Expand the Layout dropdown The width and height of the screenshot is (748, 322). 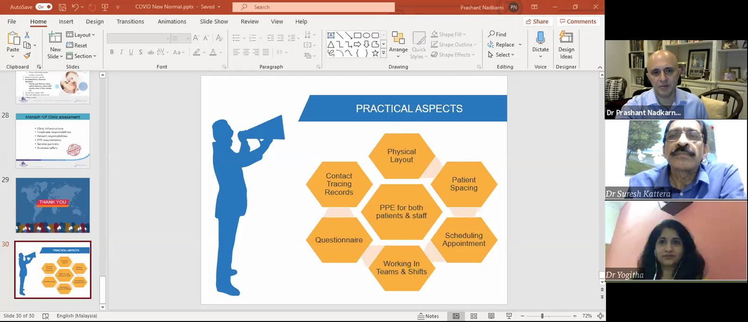(81, 35)
